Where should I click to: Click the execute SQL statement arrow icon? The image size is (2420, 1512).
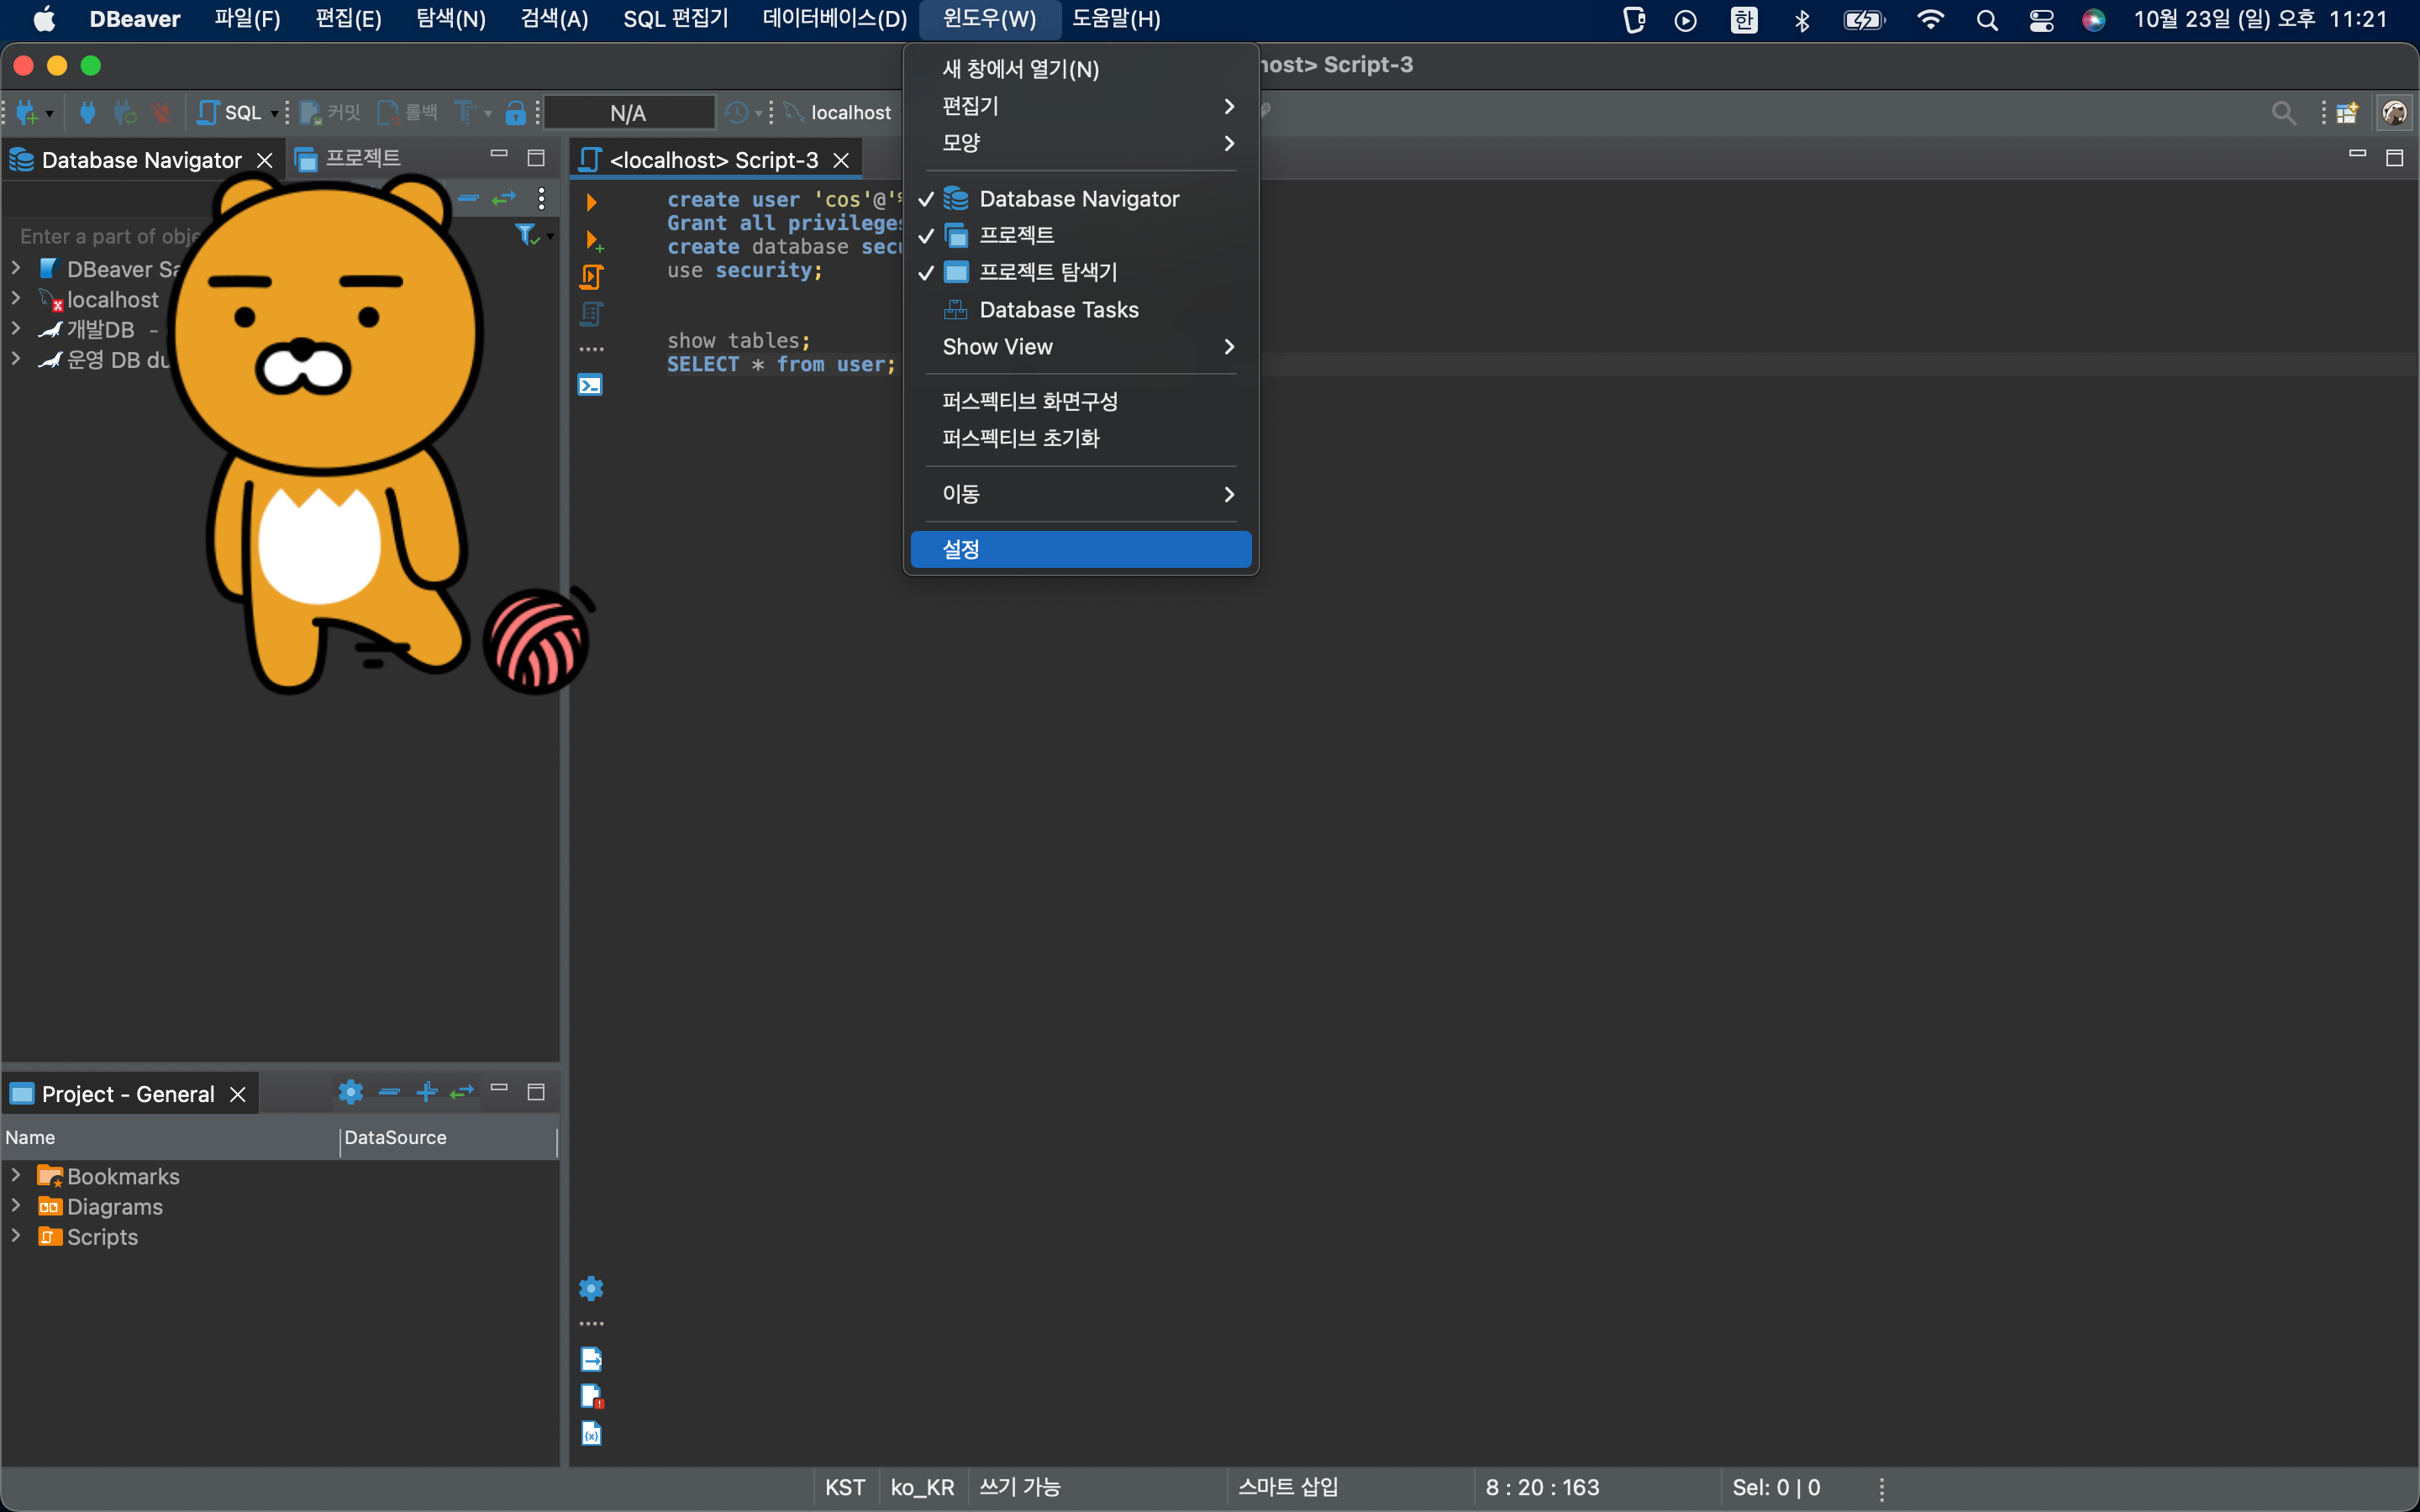pyautogui.click(x=591, y=202)
